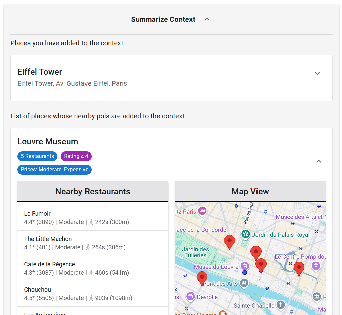Click the Jardin du Palais Royal park icon

(246, 234)
